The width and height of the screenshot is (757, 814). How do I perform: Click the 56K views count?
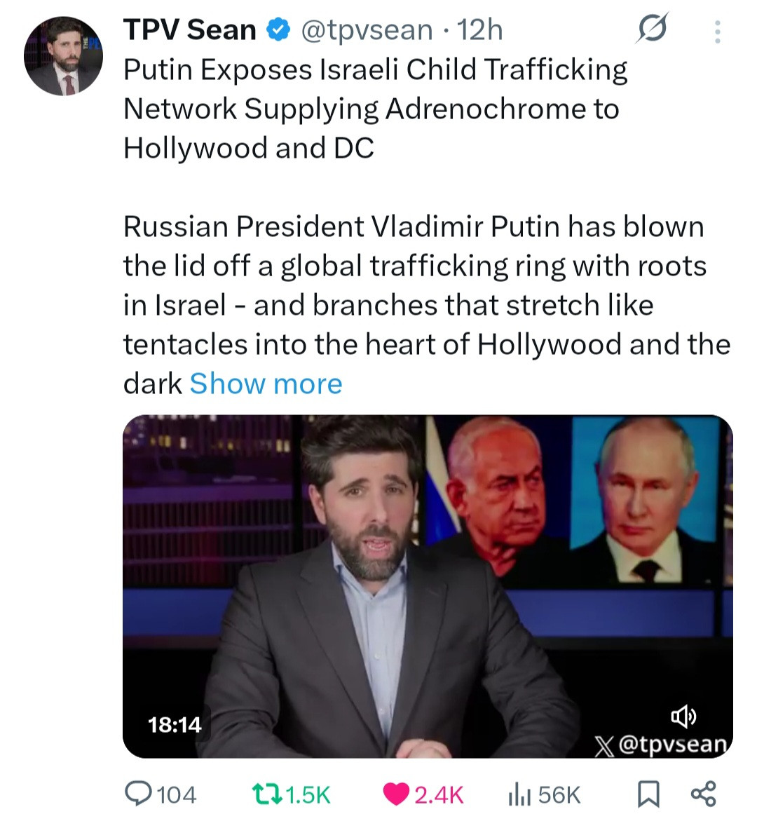(x=559, y=794)
